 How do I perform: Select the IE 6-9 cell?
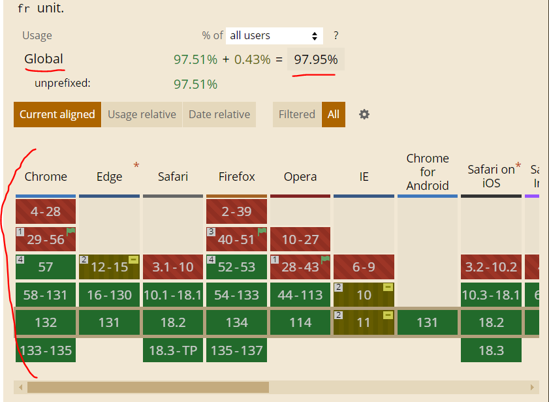click(364, 267)
